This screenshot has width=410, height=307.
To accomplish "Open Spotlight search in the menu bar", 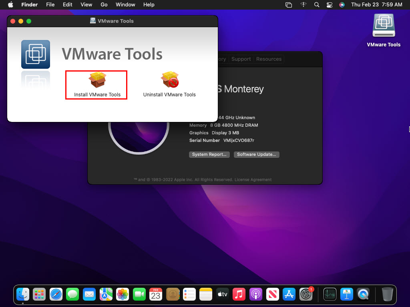I will [x=316, y=5].
